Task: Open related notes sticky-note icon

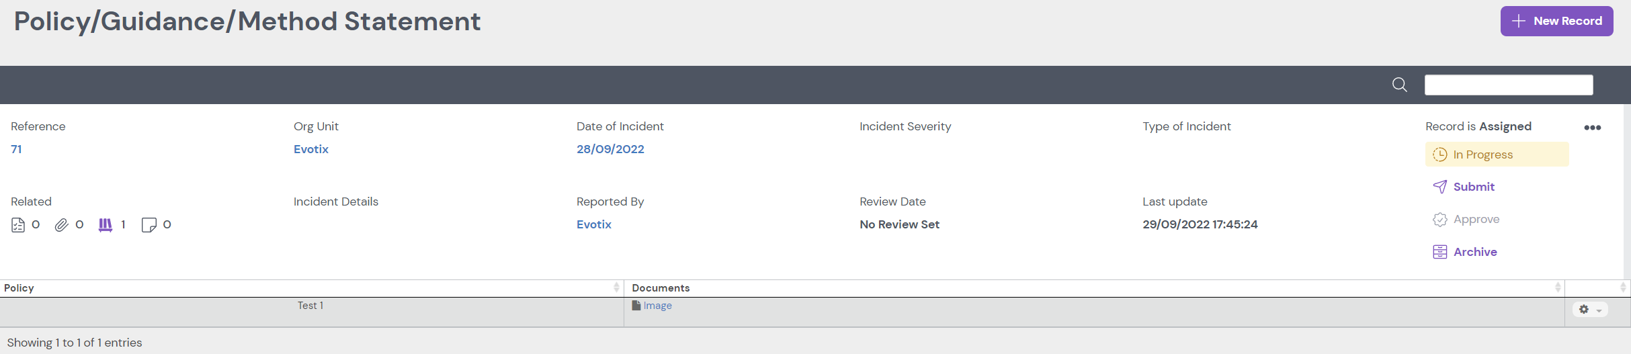Action: [149, 225]
